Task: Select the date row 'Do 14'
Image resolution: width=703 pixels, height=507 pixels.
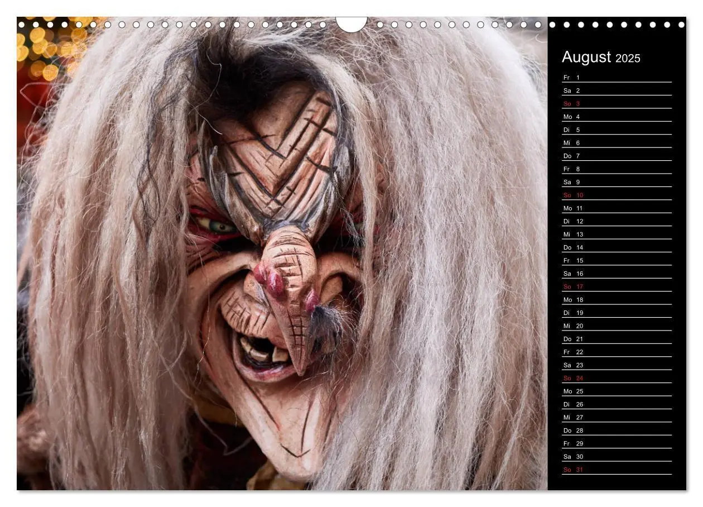Action: [617, 247]
